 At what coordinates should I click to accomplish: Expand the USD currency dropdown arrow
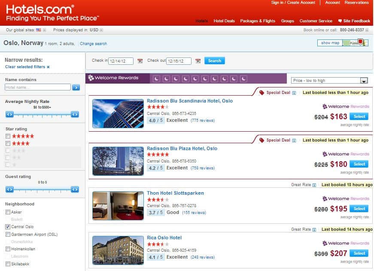101,30
